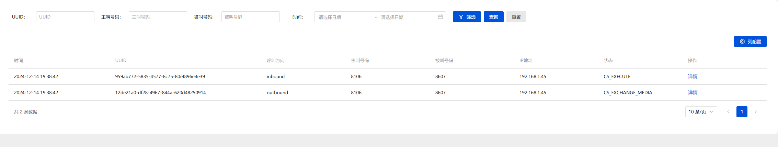Image resolution: width=778 pixels, height=147 pixels.
Task: Select the end date picker field
Action: [x=405, y=17]
